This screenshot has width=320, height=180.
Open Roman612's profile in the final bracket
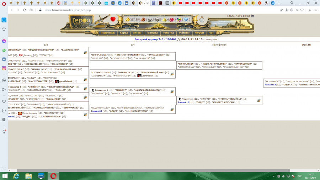pyautogui.click(x=270, y=85)
